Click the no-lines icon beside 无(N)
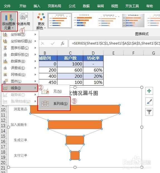The width and height of the screenshot is (160, 173). tap(45, 91)
